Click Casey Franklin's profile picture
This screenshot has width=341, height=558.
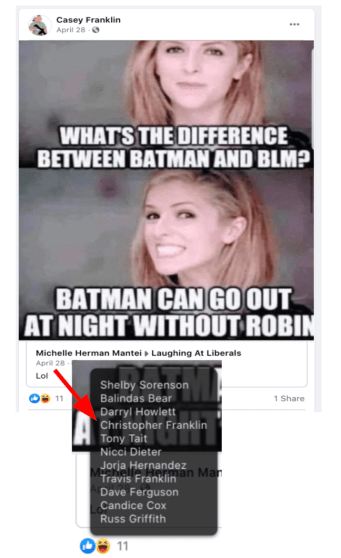point(39,25)
